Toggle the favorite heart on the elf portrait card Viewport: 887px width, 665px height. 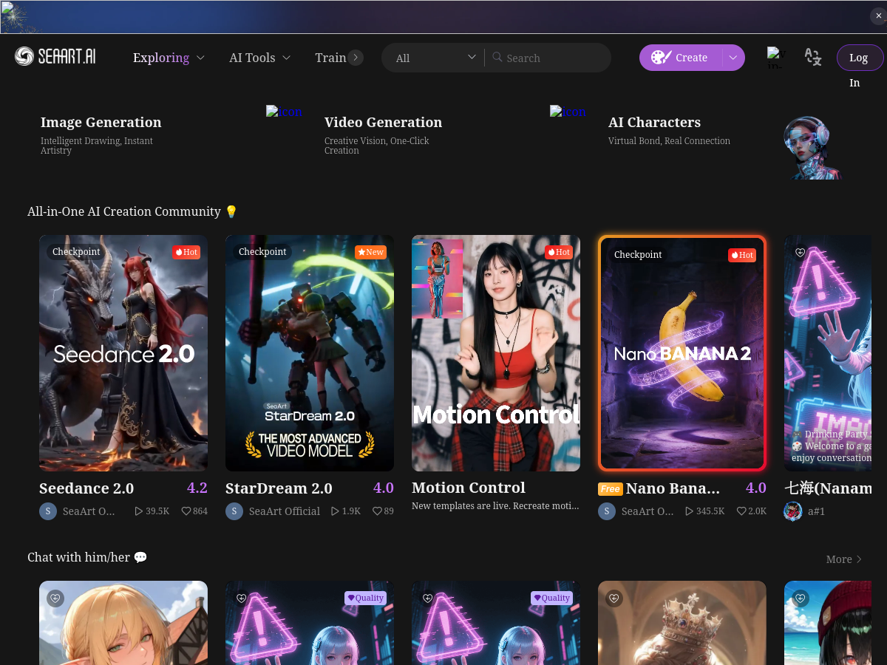click(55, 598)
